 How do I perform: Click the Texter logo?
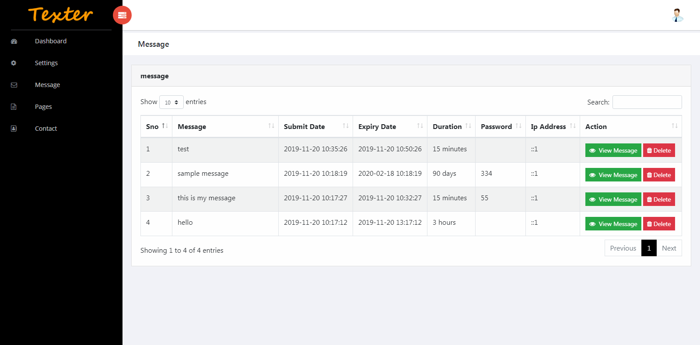click(61, 15)
